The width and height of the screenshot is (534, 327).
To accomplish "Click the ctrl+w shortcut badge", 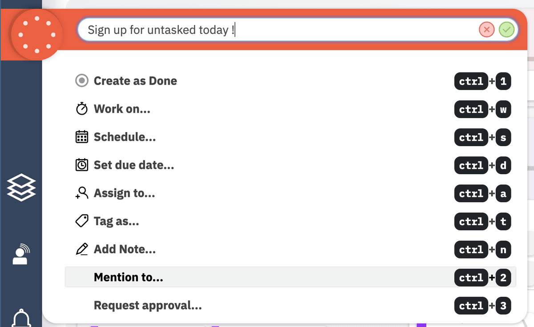I will pos(483,109).
